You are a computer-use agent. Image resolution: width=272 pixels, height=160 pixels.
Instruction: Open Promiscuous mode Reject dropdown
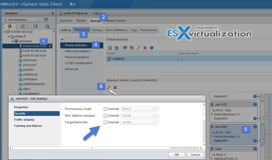pos(140,109)
